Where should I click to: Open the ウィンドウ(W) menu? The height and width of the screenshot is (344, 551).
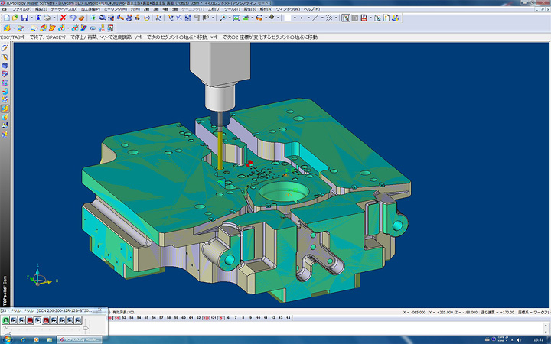[x=289, y=9]
